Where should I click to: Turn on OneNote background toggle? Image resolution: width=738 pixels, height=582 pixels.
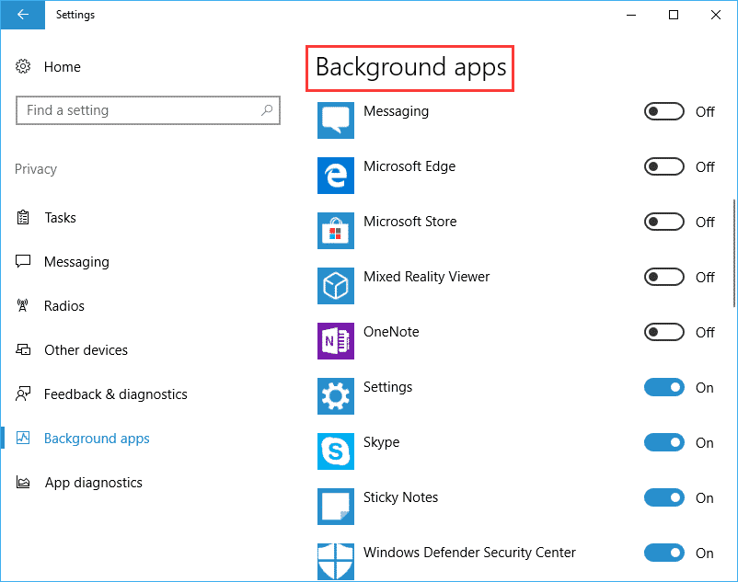(664, 332)
